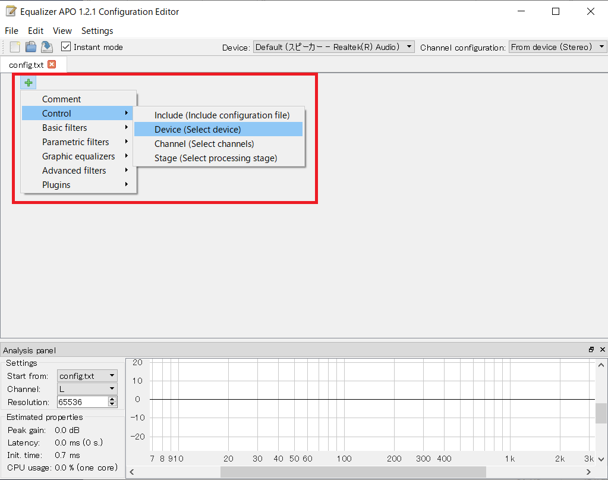Maximize the Configuration Editor window

[556, 11]
